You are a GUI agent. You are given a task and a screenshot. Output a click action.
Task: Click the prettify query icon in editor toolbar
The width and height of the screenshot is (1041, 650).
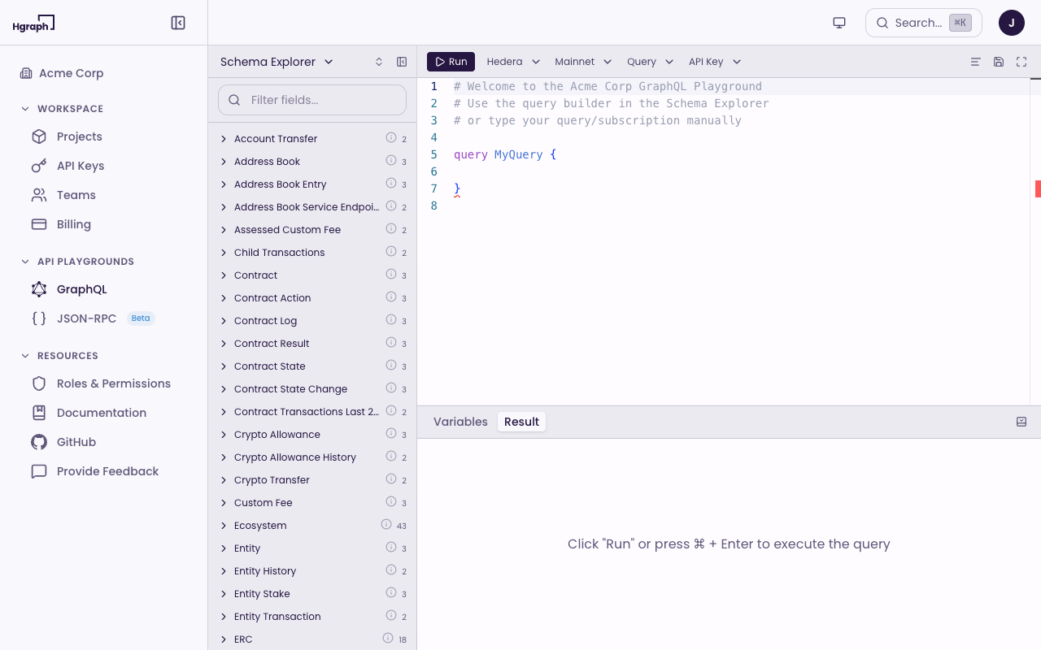click(x=975, y=61)
